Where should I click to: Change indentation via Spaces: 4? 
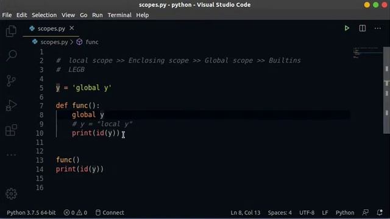click(x=280, y=212)
